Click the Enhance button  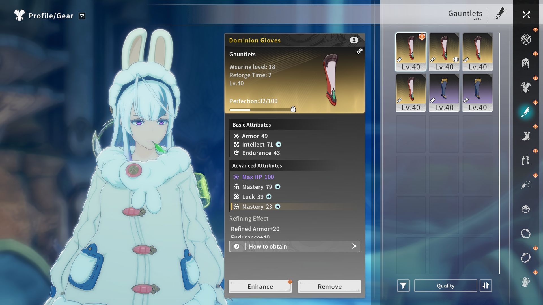point(260,286)
